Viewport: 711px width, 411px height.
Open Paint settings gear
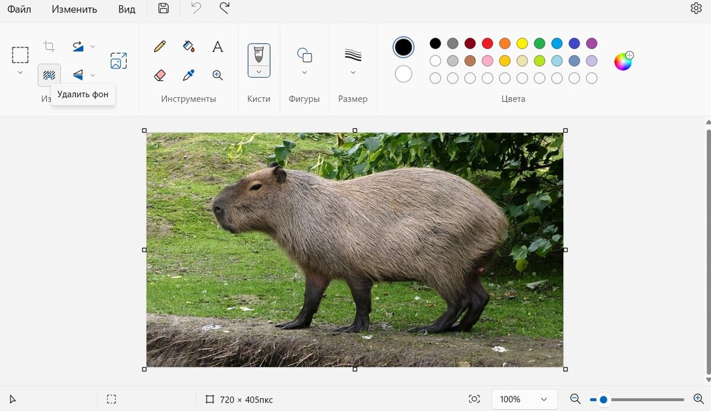coord(696,8)
